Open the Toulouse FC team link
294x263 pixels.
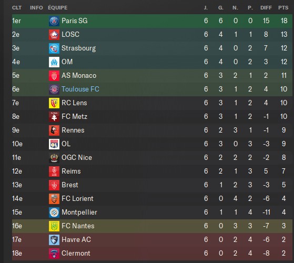coord(80,89)
